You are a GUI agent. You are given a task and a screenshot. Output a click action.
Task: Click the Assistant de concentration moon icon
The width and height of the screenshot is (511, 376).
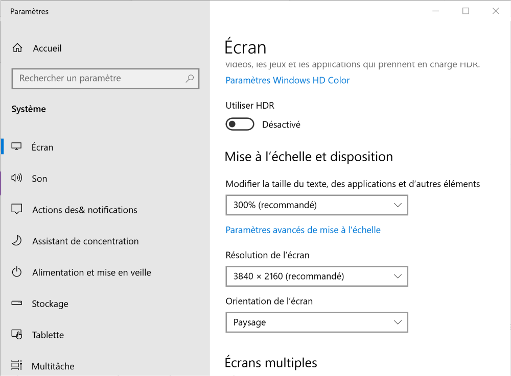pos(17,241)
